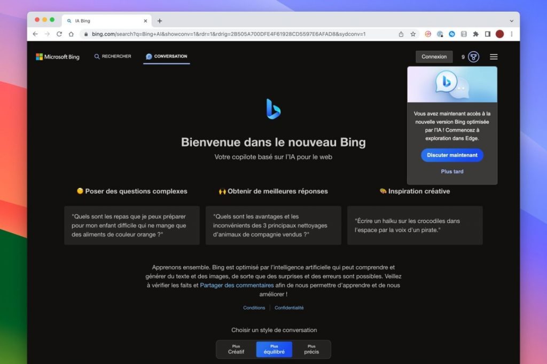This screenshot has height=364, width=547.
Task: Click the share icon in address bar
Action: click(x=401, y=34)
